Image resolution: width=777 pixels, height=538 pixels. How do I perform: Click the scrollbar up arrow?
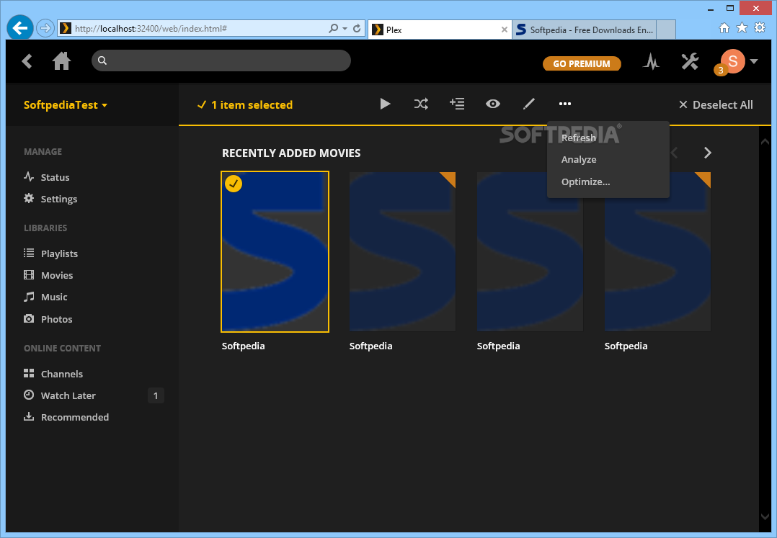[765, 142]
